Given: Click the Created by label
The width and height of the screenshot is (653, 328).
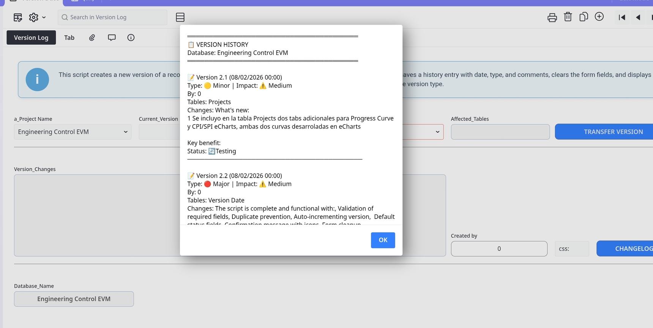Looking at the screenshot, I should tap(464, 236).
